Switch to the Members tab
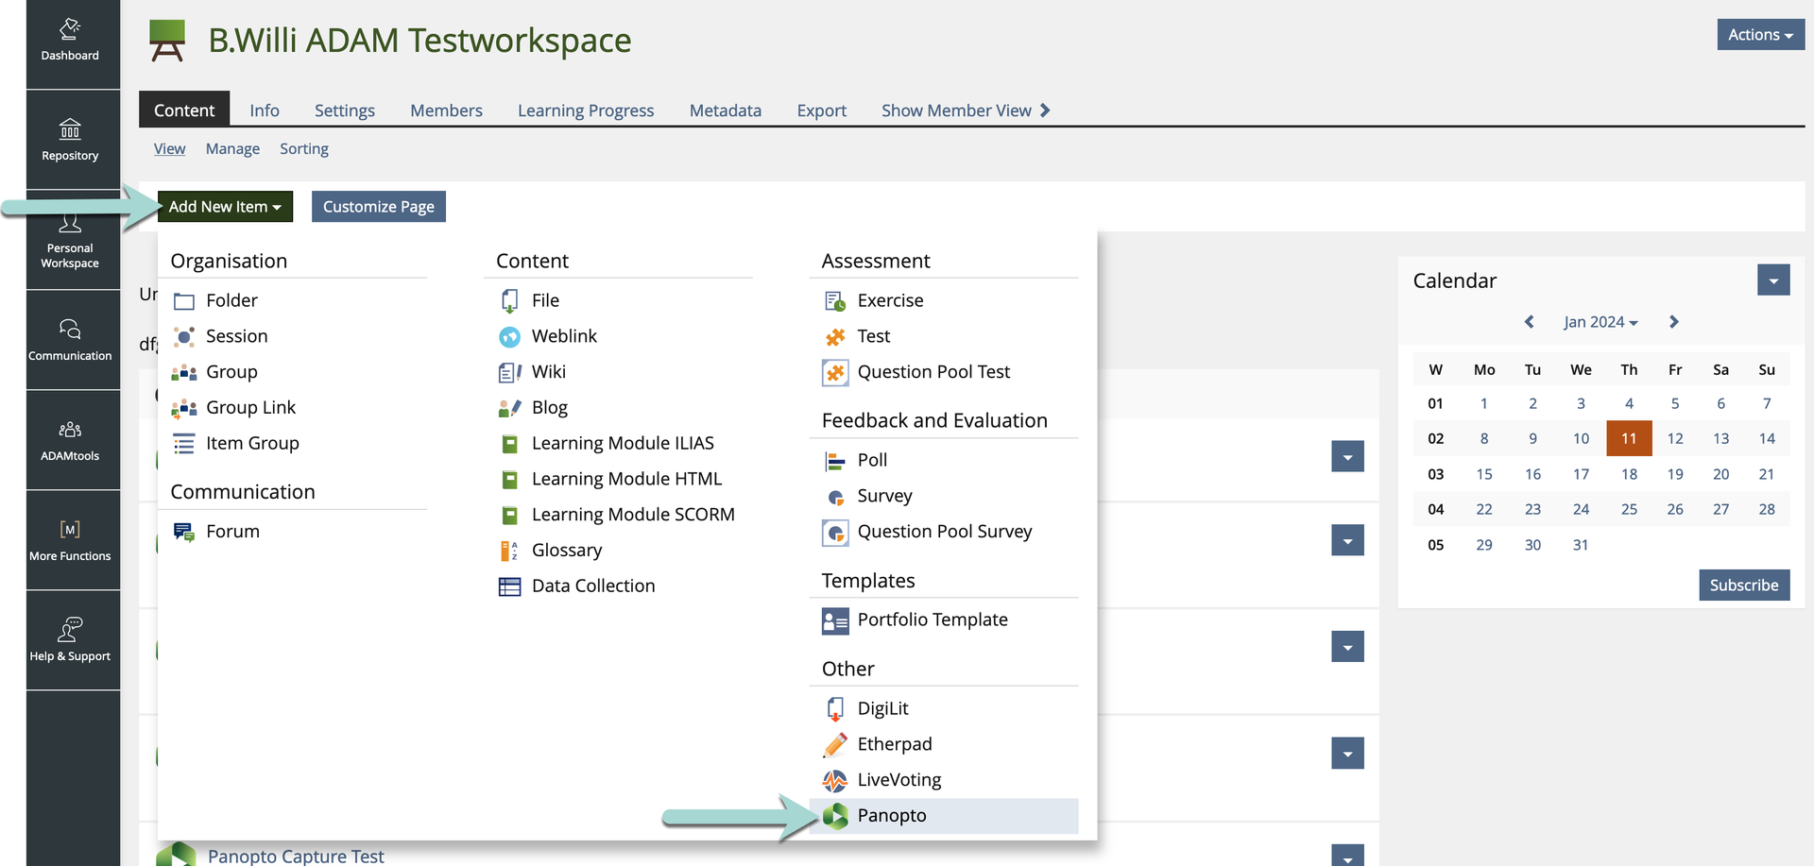This screenshot has width=1814, height=866. click(x=446, y=110)
